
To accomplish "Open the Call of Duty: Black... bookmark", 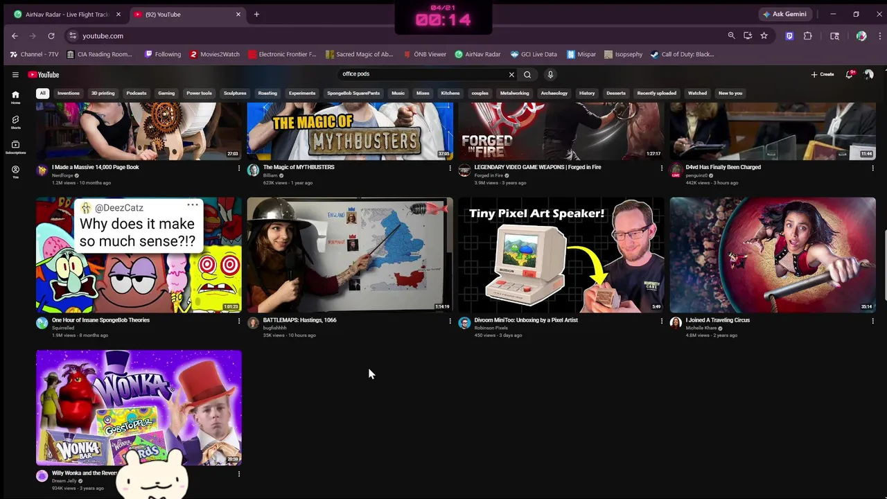I will [683, 54].
